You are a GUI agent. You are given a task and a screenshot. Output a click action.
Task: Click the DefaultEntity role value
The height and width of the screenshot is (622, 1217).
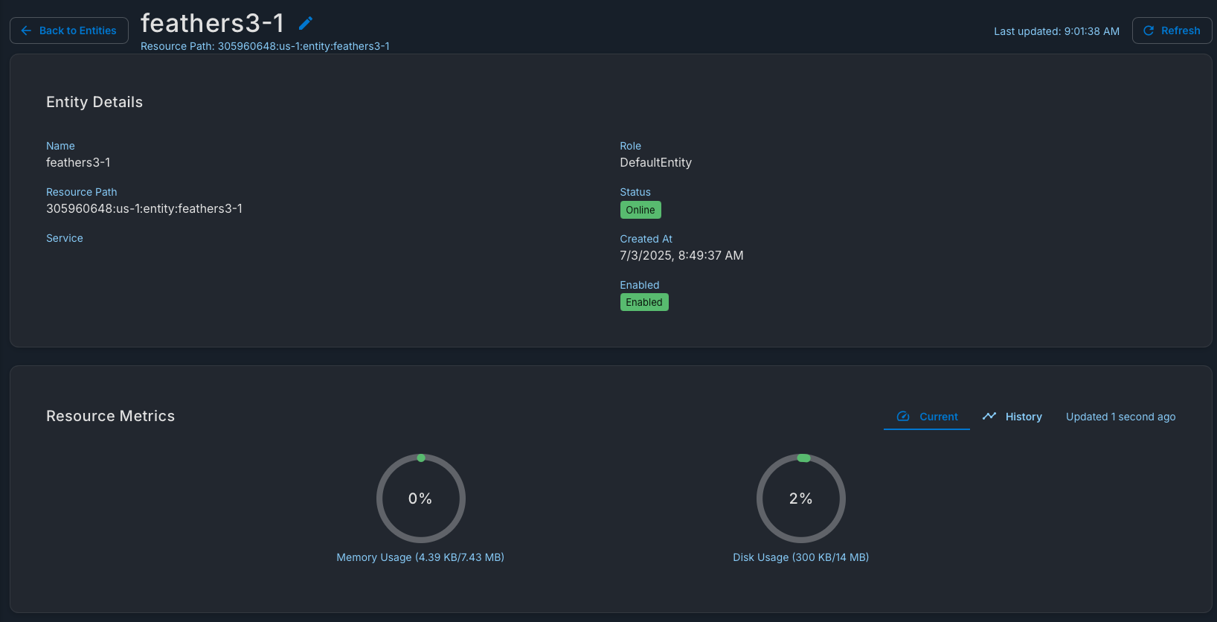(655, 162)
